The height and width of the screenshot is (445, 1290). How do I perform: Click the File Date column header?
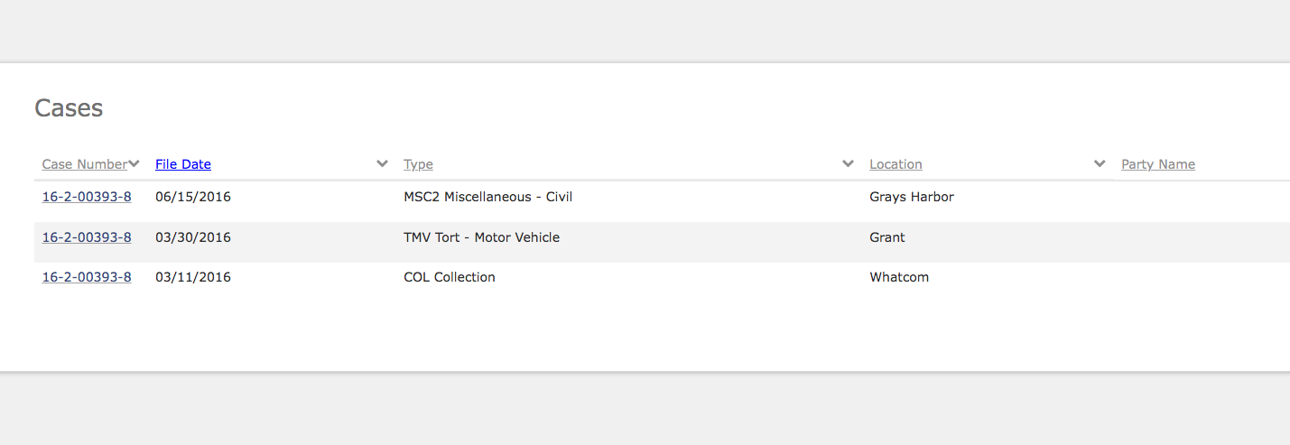click(183, 164)
